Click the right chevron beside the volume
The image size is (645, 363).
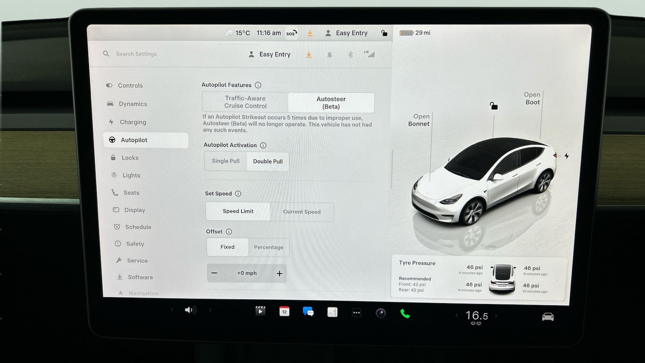(210, 309)
